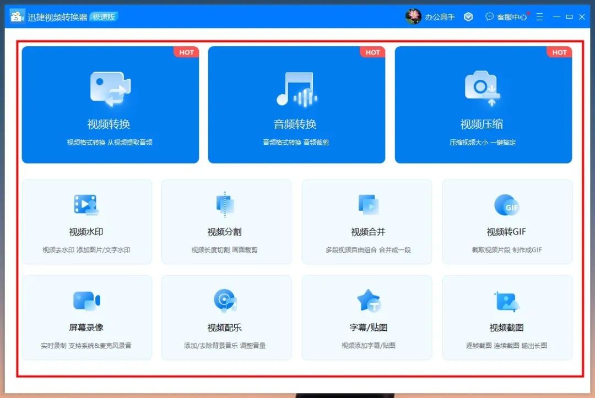The width and height of the screenshot is (595, 398).
Task: Click text '压缩视频大小 一键搞定'
Action: click(483, 143)
